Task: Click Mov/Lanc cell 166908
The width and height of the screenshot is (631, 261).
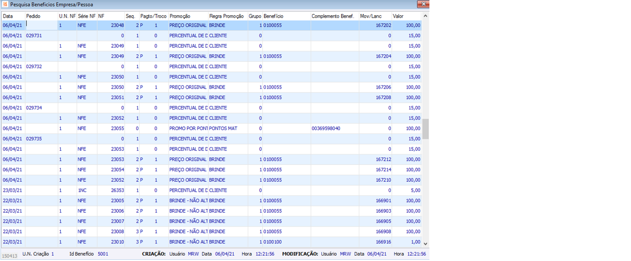Action: (376, 232)
